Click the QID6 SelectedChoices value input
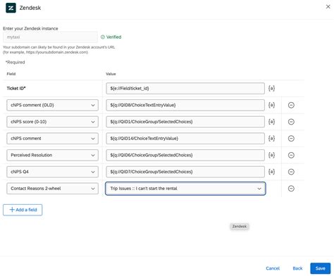Image resolution: width=334 pixels, height=276 pixels. [x=185, y=155]
